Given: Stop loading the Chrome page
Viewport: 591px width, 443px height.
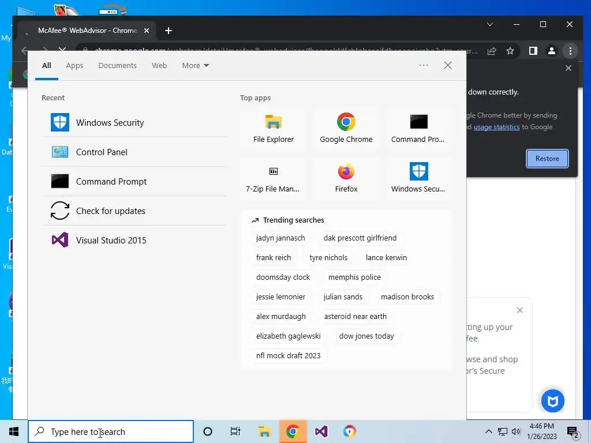Looking at the screenshot, I should (62, 48).
